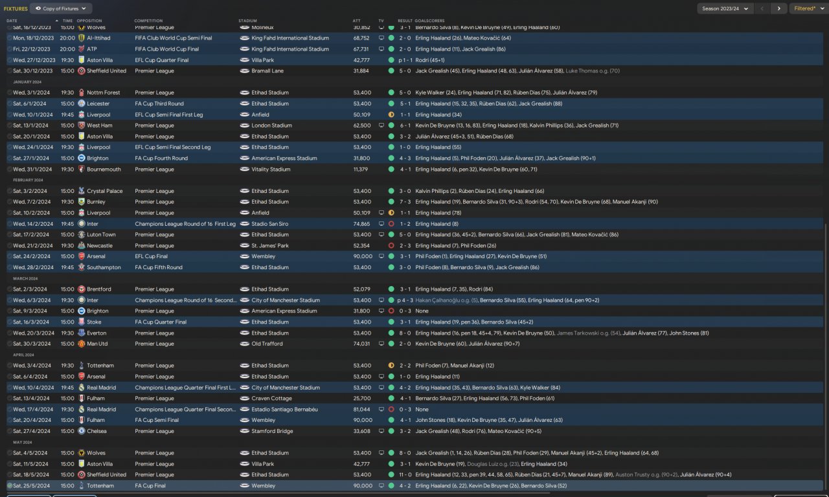Image resolution: width=829 pixels, height=497 pixels.
Task: Click the TV icon on the Al-Ittihad row
Action: pyautogui.click(x=381, y=38)
